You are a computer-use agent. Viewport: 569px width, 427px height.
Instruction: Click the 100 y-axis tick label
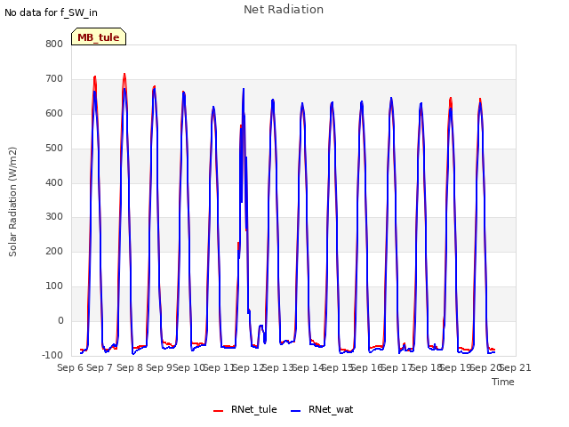coord(54,286)
